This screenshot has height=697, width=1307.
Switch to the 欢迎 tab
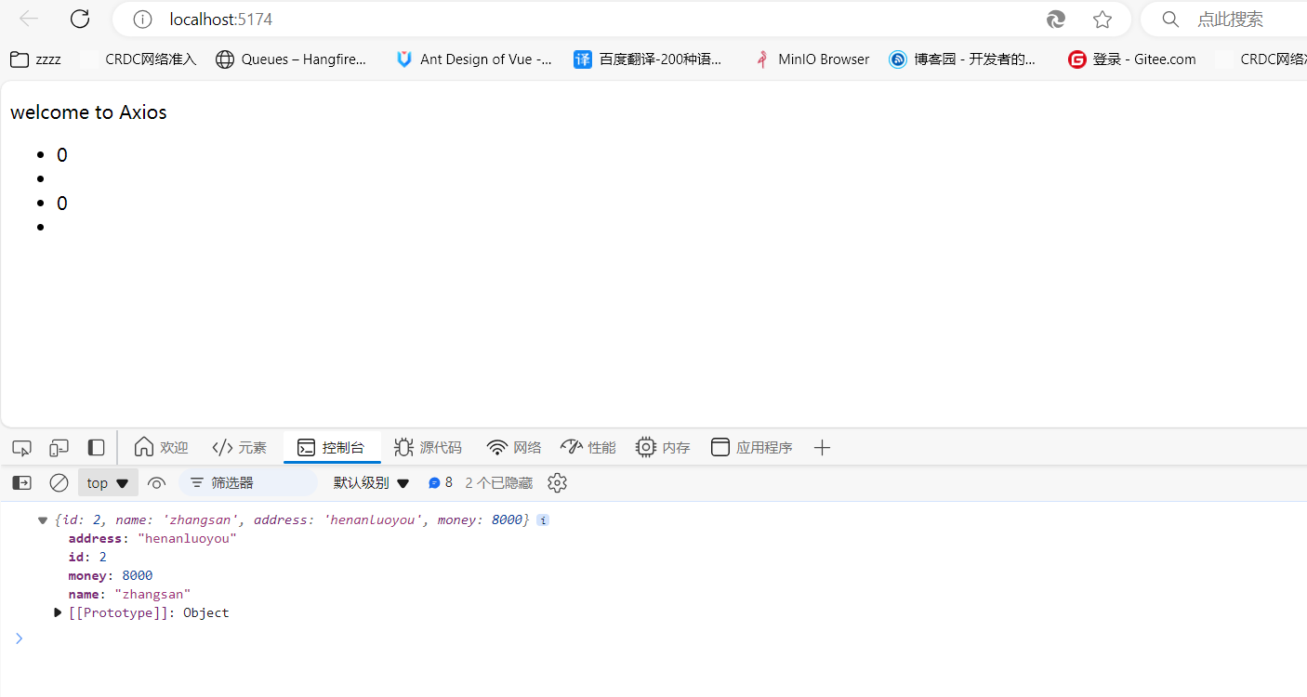click(162, 448)
